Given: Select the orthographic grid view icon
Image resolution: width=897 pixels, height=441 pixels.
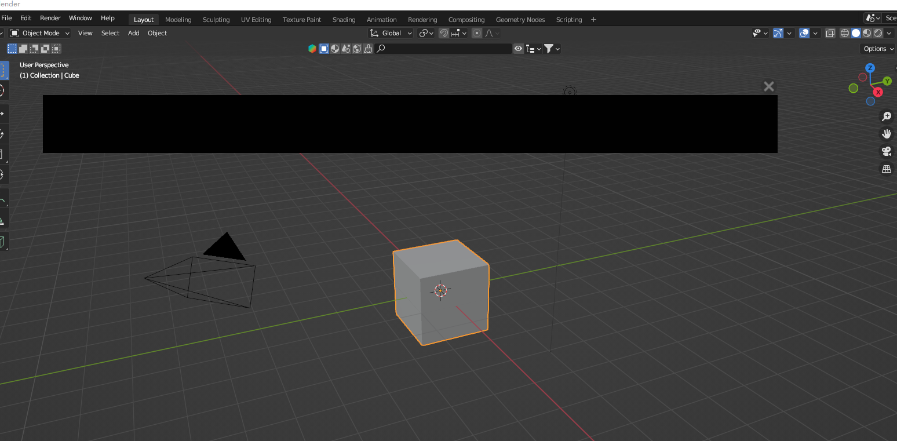Looking at the screenshot, I should (886, 169).
